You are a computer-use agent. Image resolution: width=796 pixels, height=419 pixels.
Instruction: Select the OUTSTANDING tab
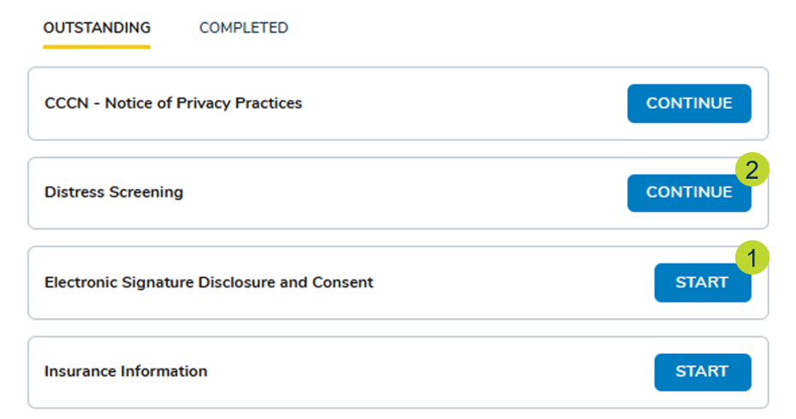[x=97, y=28]
